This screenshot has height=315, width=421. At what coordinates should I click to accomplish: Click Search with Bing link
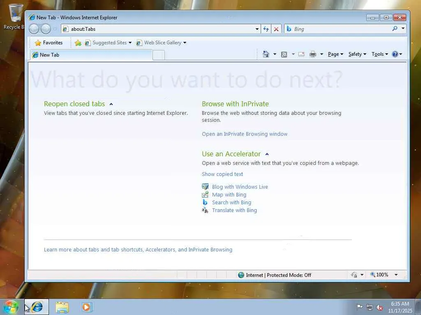tap(232, 203)
